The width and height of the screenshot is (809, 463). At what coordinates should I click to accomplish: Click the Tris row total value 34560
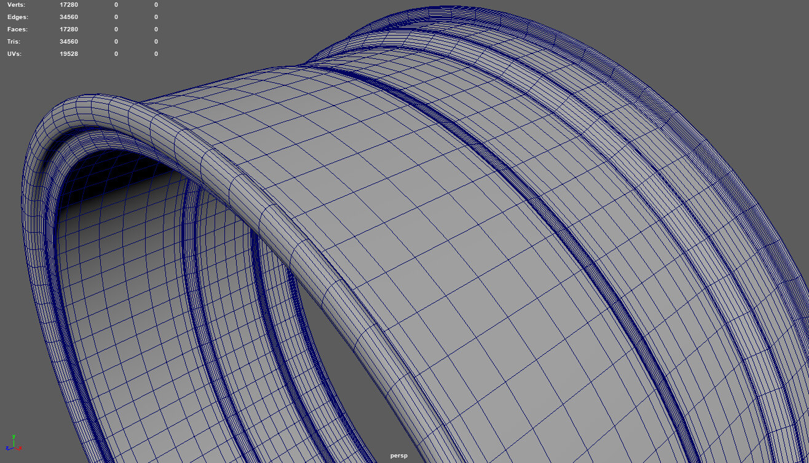point(68,42)
